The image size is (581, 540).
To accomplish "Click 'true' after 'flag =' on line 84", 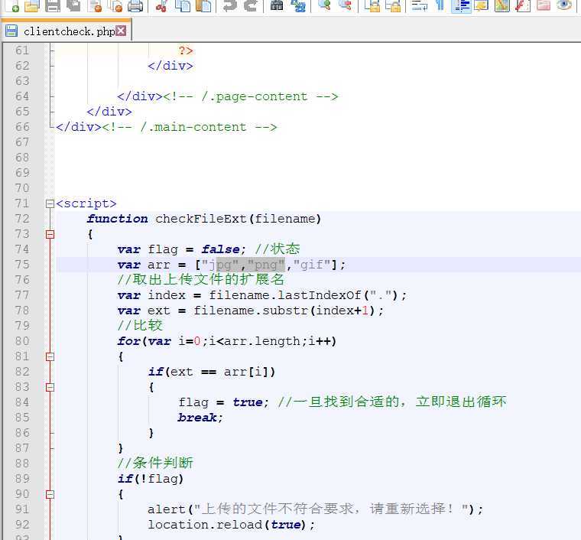I will pos(248,402).
